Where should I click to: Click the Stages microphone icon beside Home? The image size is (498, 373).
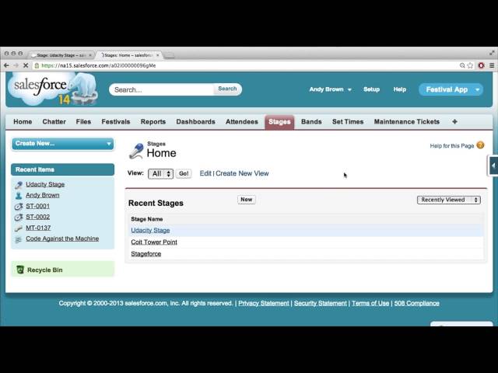(136, 151)
